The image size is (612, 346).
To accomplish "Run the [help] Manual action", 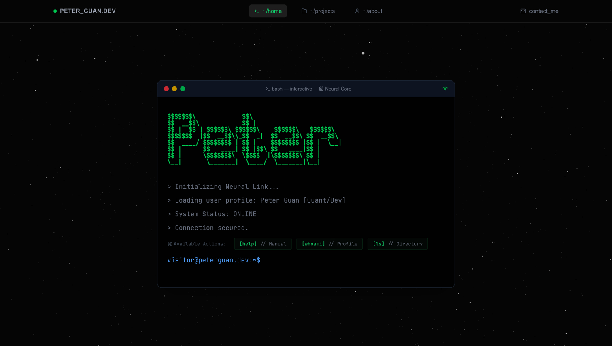I will (x=263, y=244).
